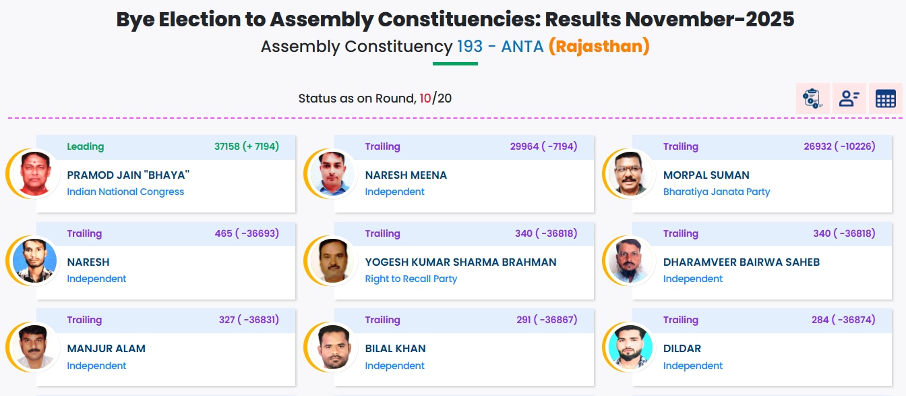
Task: Click Naresh Meena's candidate photo
Action: [x=333, y=173]
